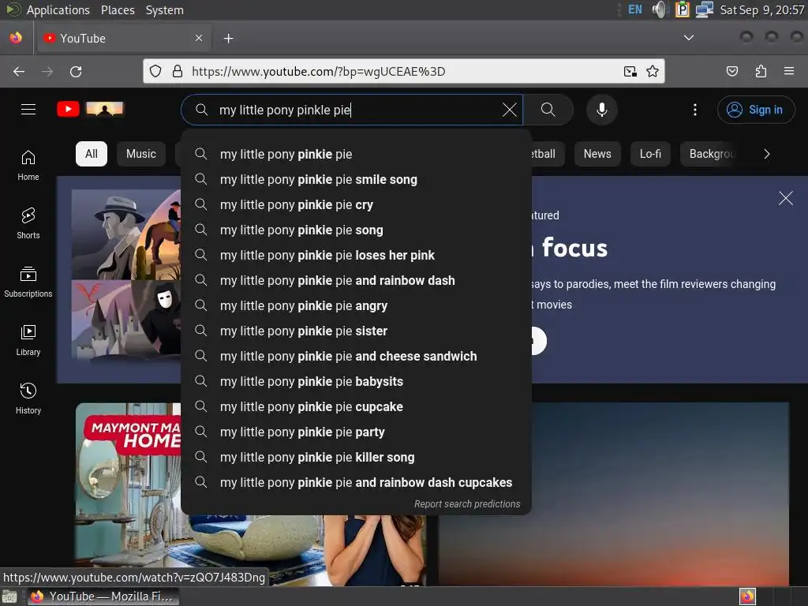Click the show desktop taskbar icon
This screenshot has height=606, width=808.
pos(9,597)
